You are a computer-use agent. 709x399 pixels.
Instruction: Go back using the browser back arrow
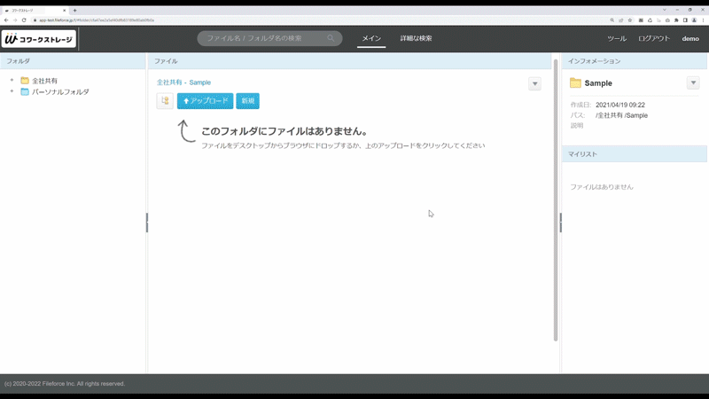pyautogui.click(x=6, y=20)
